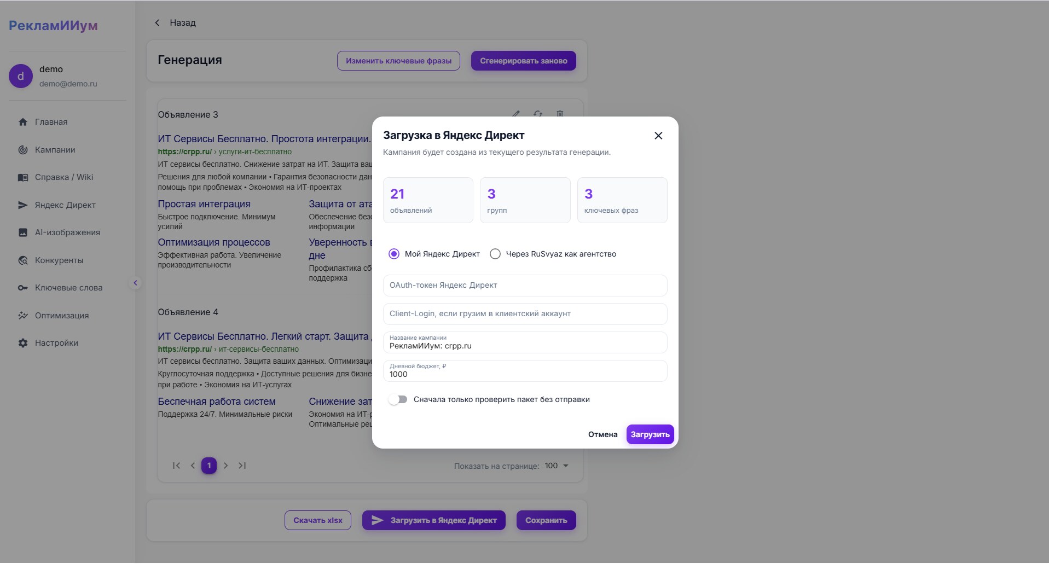The height and width of the screenshot is (564, 1049).
Task: Click the Client-Login input field
Action: pos(525,314)
